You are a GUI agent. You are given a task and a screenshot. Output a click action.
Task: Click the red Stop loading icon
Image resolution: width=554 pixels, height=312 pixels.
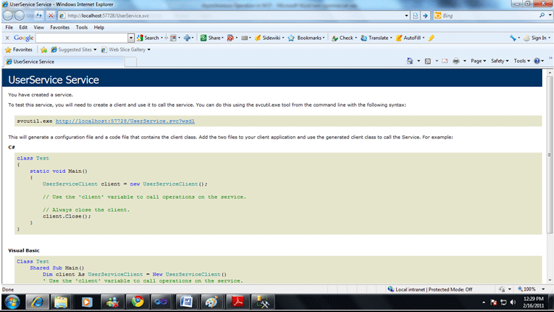click(51, 15)
